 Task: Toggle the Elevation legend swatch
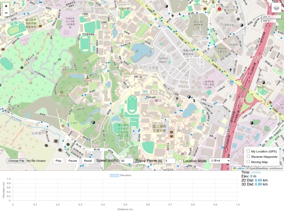[x=115, y=175]
